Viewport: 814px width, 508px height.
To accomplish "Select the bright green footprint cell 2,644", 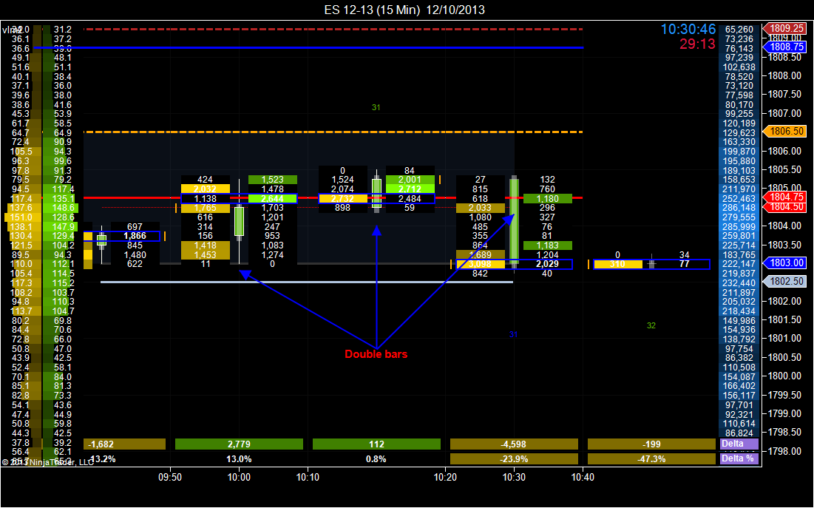I will (273, 198).
